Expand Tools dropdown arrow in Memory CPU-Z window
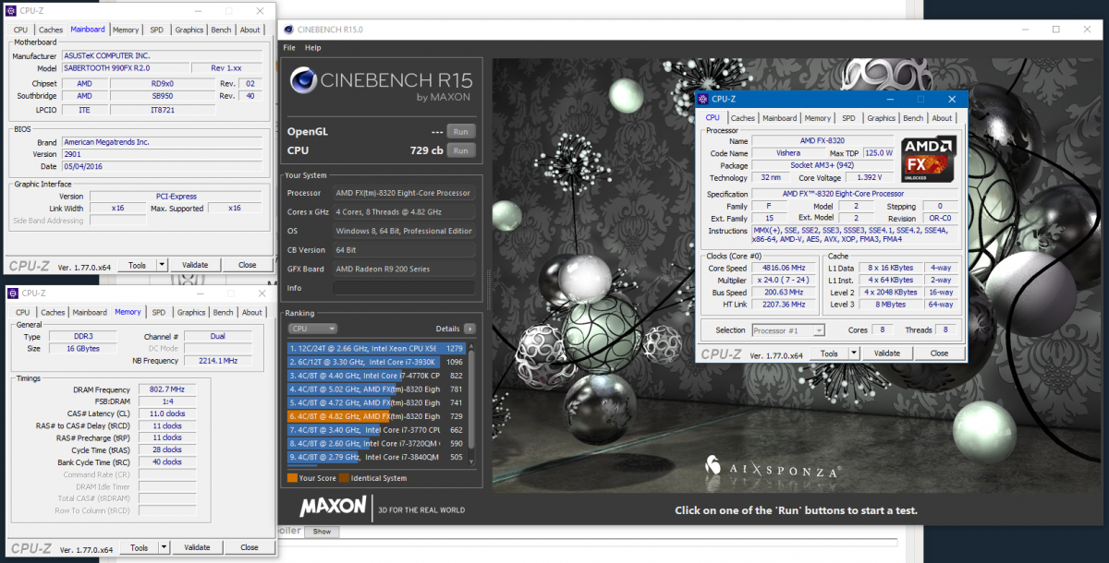1109x563 pixels. click(x=164, y=547)
